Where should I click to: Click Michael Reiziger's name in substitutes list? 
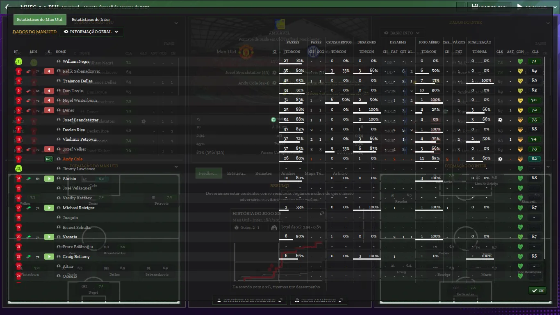tap(78, 208)
